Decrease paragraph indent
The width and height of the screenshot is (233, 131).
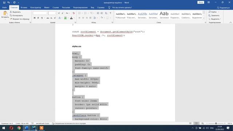(x=98, y=13)
